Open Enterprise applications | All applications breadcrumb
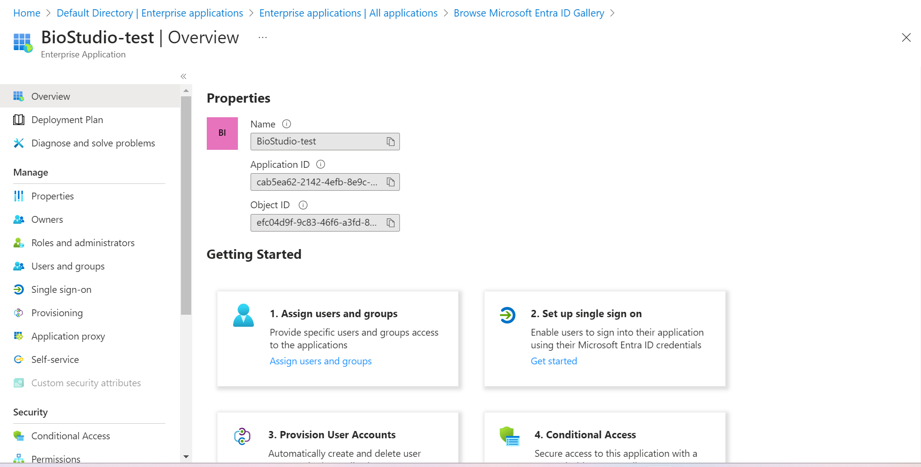921x467 pixels. [348, 13]
